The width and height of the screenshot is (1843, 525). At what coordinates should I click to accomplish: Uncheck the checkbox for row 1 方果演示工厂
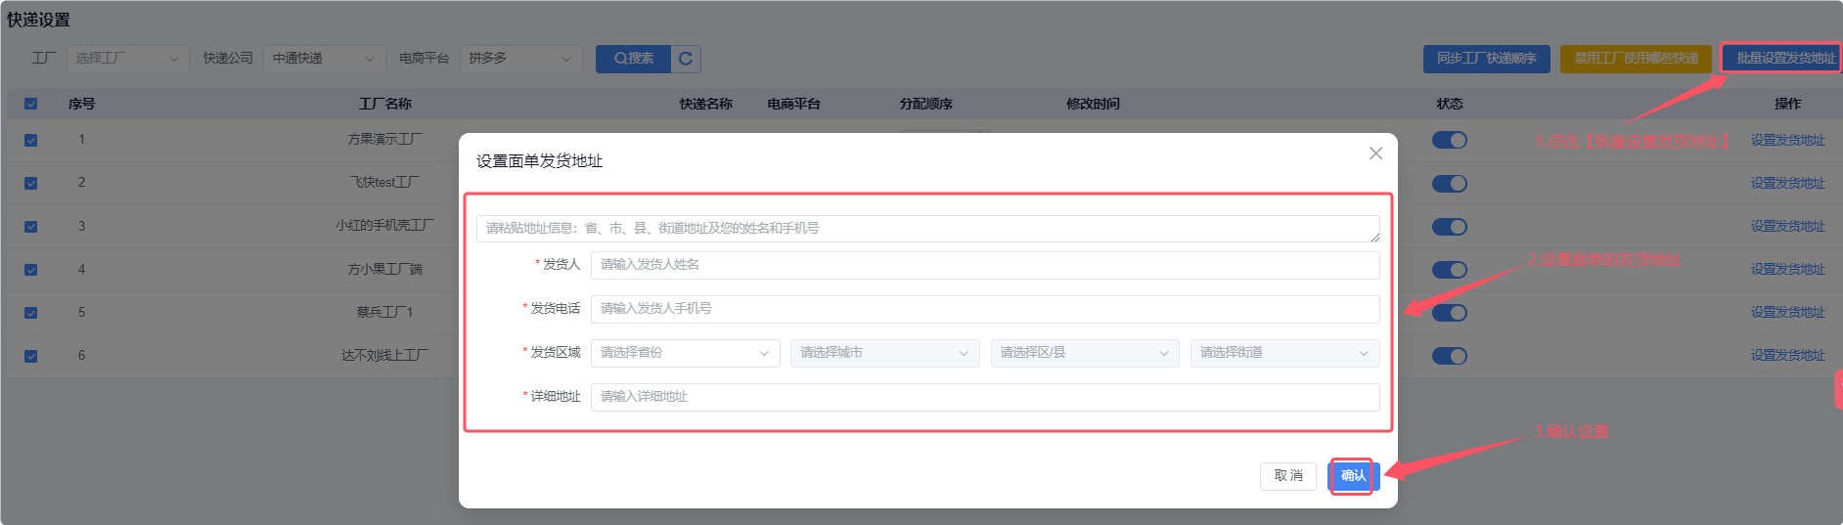click(x=30, y=140)
